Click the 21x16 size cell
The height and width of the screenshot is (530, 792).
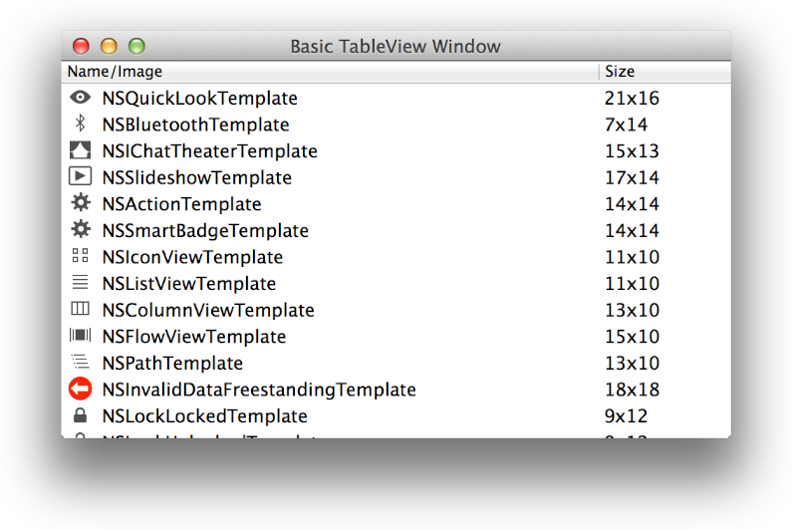(x=632, y=98)
